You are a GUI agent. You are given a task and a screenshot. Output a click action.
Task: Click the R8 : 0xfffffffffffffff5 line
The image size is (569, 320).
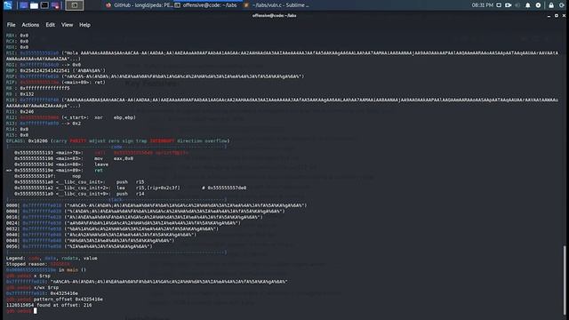pos(37,88)
